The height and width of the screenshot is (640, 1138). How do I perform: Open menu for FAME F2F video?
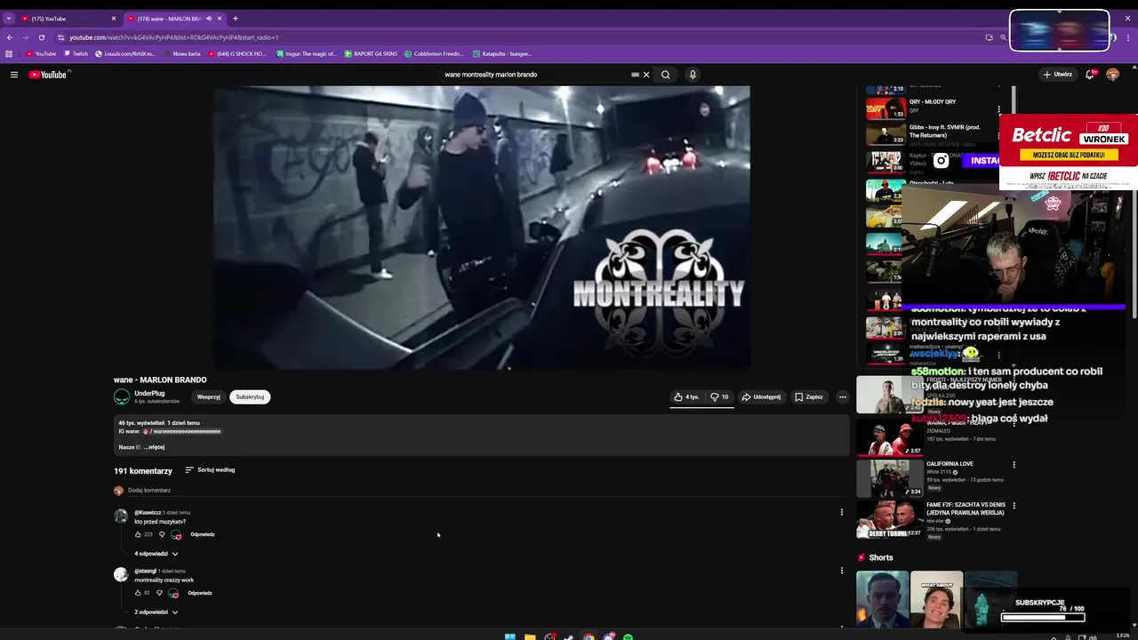(1014, 506)
